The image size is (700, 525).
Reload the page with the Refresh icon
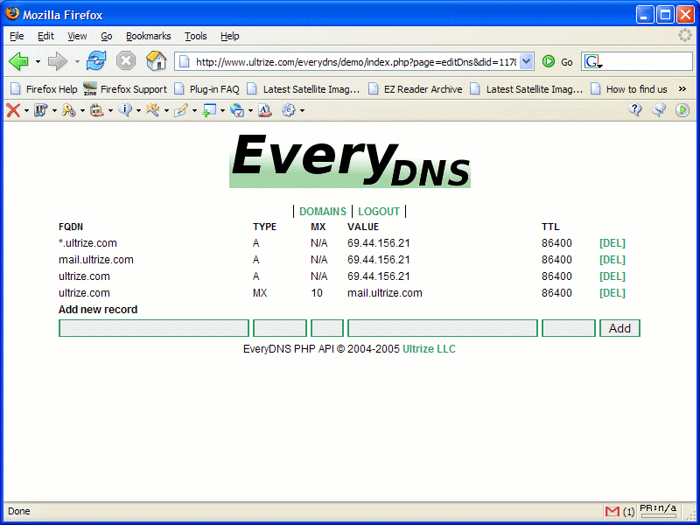click(96, 60)
